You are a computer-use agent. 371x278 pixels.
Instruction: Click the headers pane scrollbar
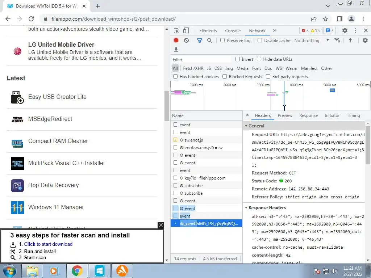[368, 145]
